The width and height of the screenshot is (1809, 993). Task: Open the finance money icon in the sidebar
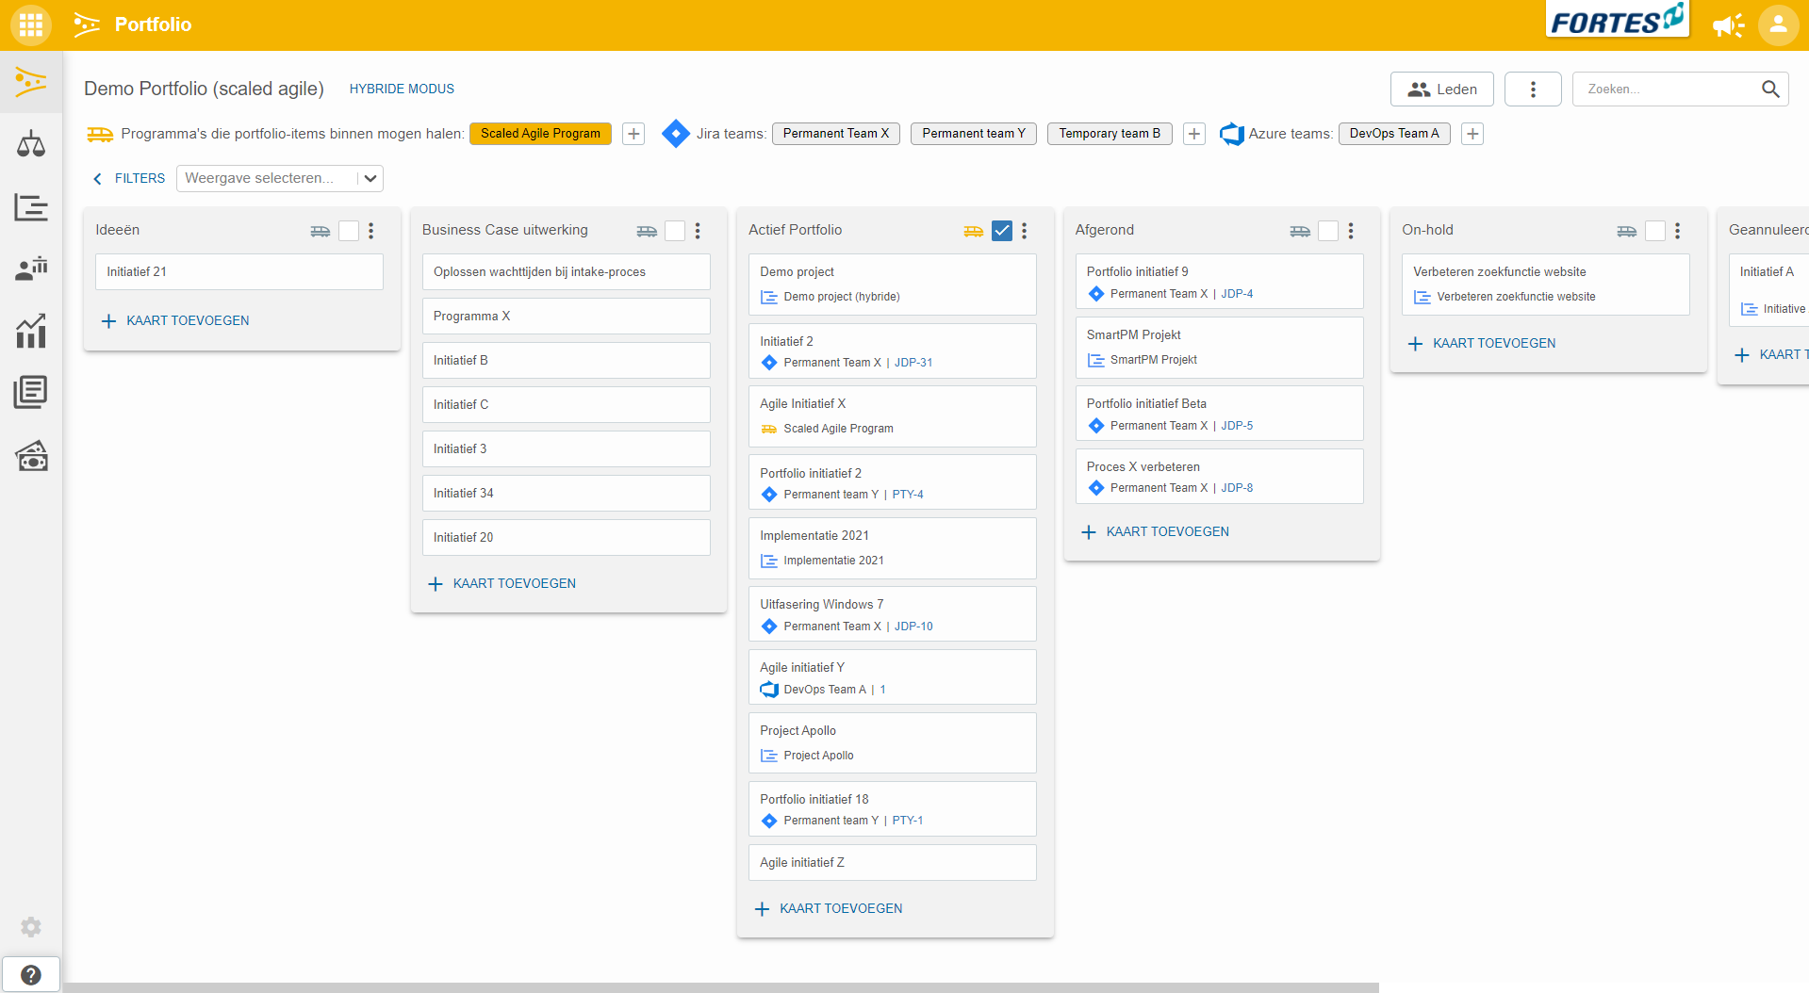click(x=31, y=457)
